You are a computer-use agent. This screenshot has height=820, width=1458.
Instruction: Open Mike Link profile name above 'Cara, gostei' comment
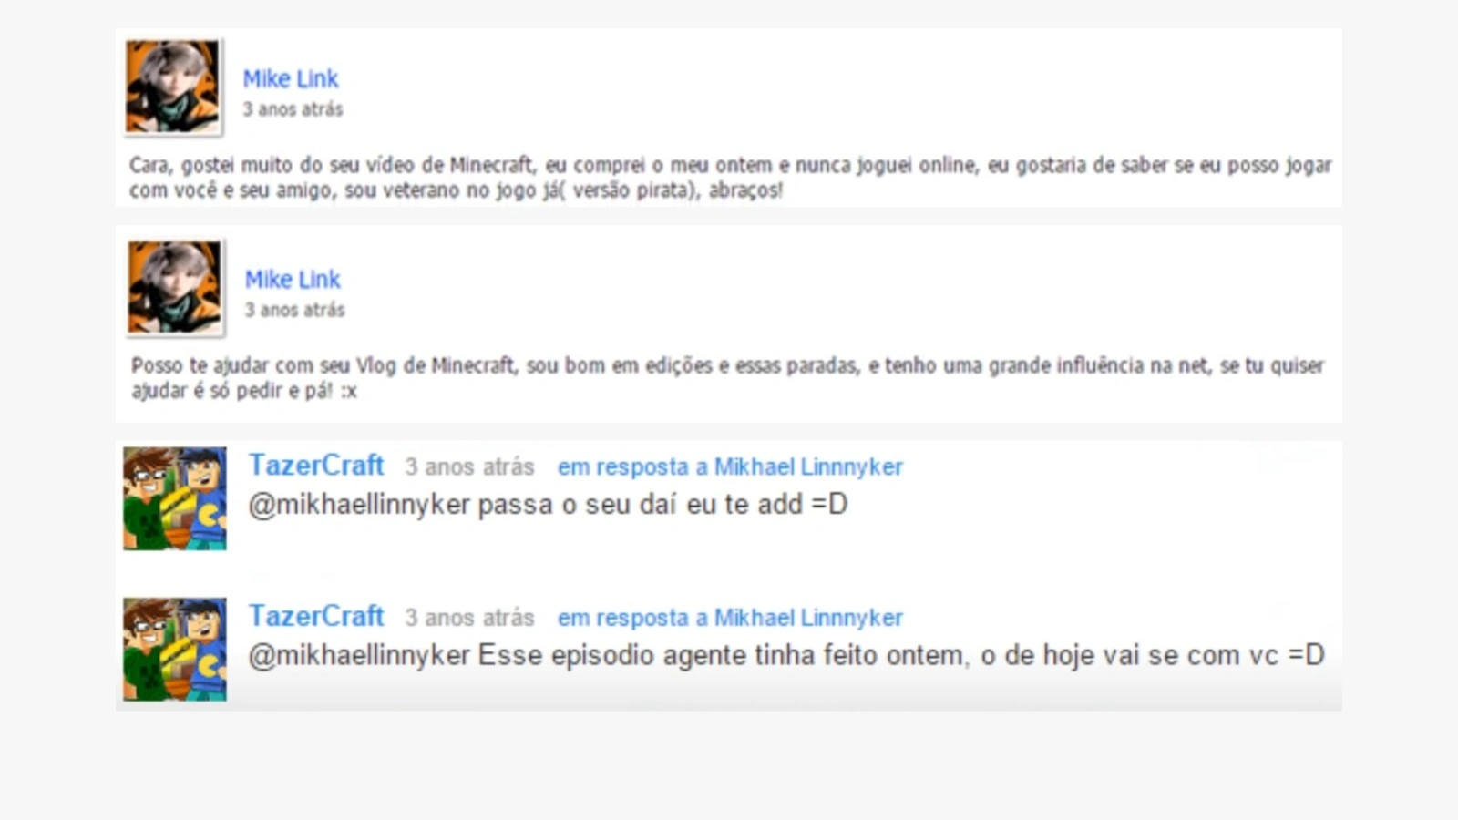tap(291, 79)
